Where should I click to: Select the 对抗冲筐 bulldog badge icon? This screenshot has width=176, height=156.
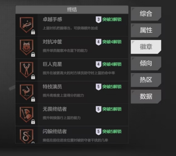[27, 48]
